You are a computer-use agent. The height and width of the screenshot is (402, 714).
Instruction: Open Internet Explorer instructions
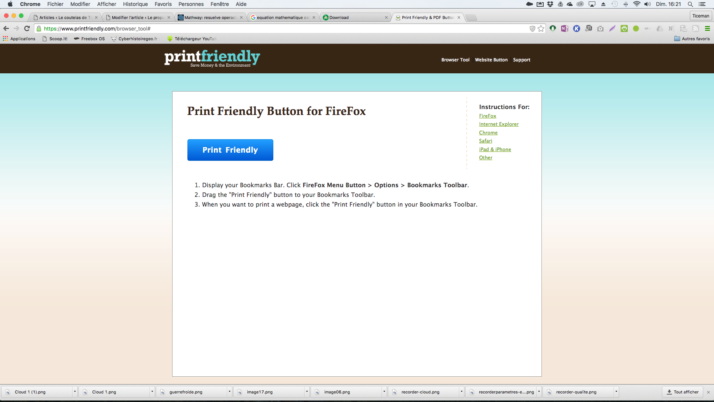click(499, 124)
